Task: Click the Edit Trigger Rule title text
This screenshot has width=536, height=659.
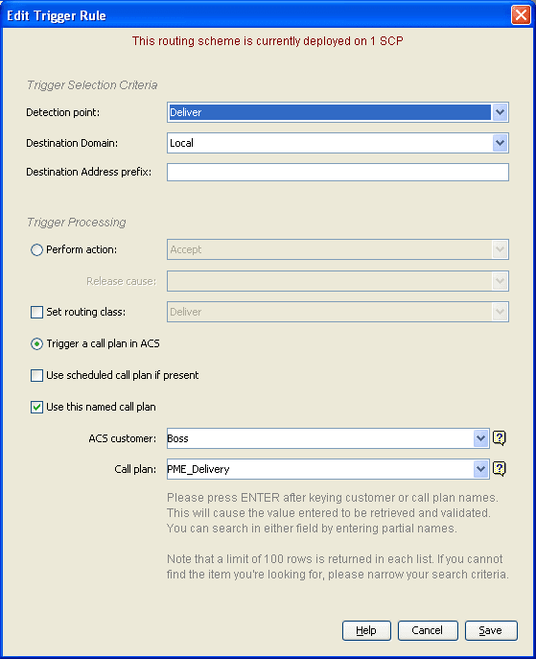Action: tap(57, 15)
